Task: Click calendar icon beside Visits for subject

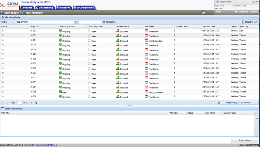Action: click(3, 109)
